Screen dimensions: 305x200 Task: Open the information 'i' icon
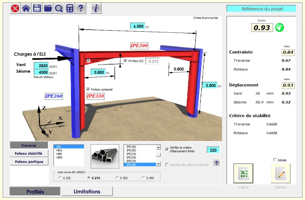point(96,9)
